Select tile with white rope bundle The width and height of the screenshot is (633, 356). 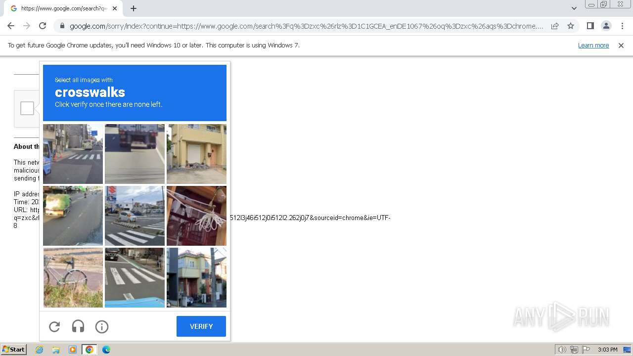(x=196, y=216)
